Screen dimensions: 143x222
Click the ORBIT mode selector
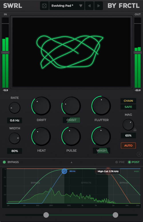click(71, 120)
